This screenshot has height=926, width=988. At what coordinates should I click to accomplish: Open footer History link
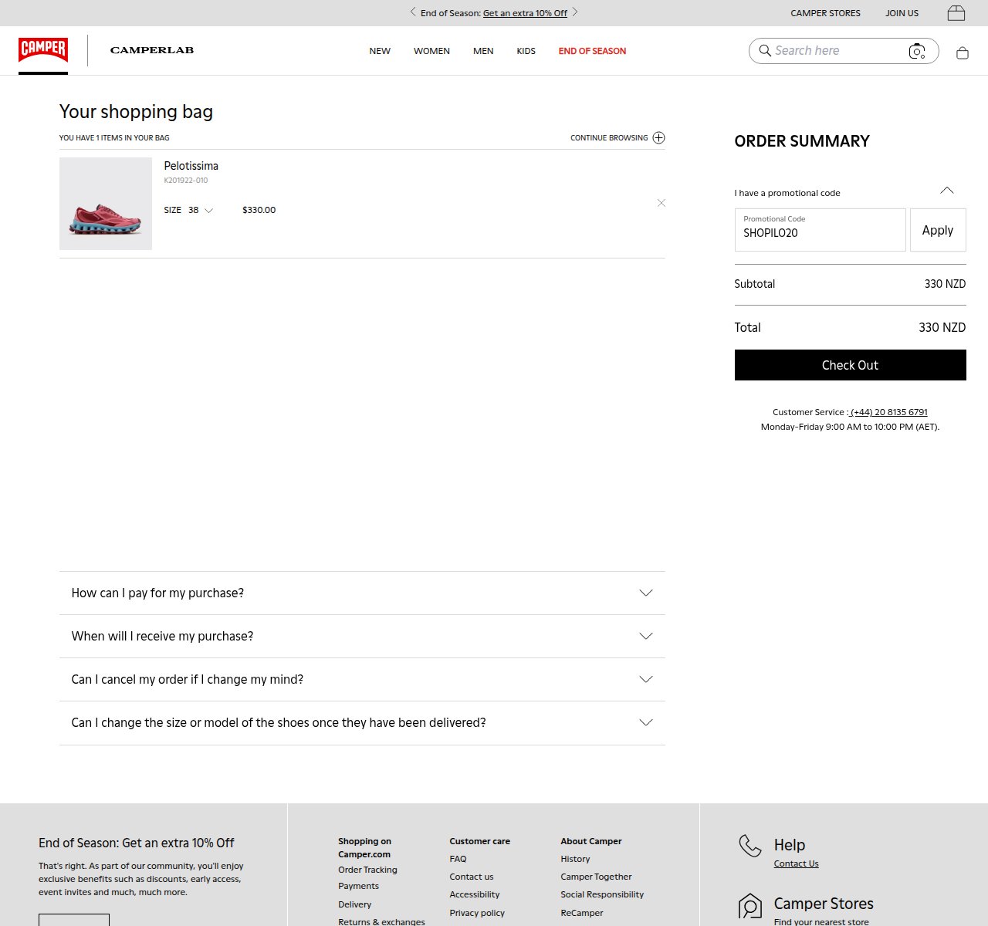pyautogui.click(x=575, y=859)
